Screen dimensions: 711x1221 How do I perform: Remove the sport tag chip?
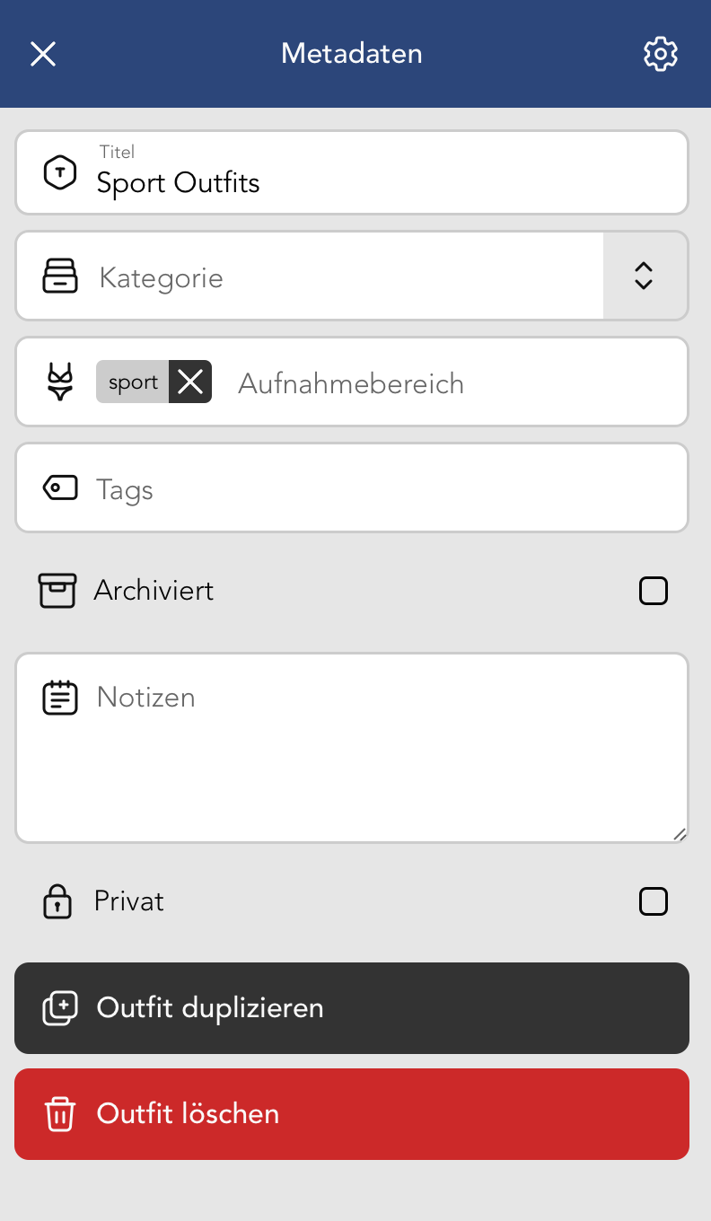click(190, 382)
